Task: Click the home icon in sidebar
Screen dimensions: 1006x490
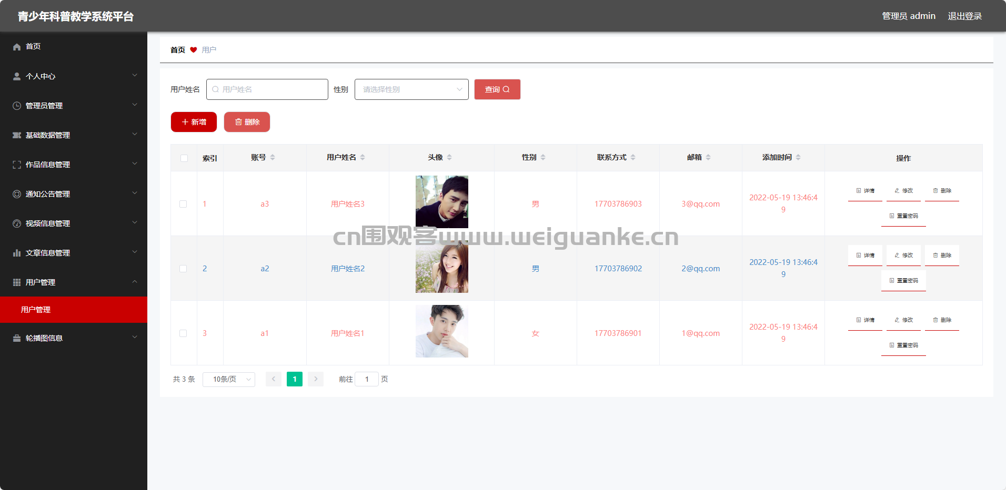Action: (17, 47)
